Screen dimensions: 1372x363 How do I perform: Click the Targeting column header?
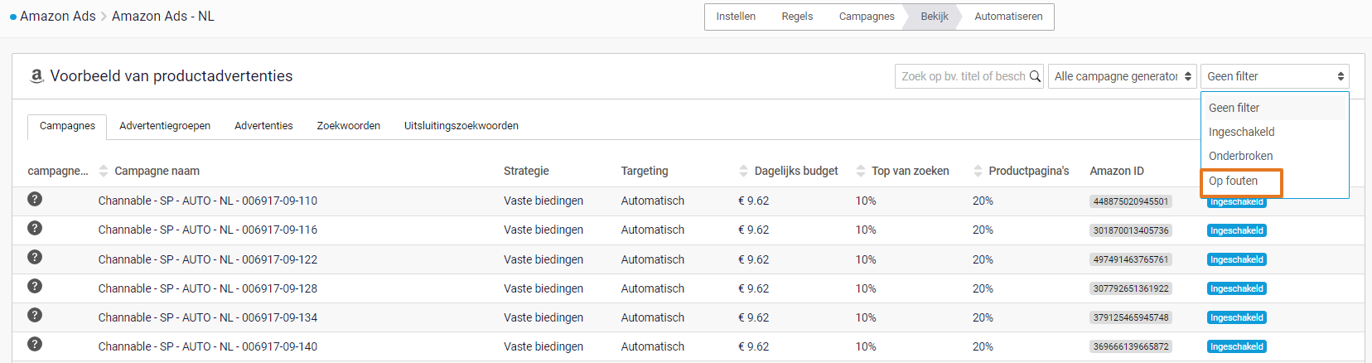click(x=645, y=171)
